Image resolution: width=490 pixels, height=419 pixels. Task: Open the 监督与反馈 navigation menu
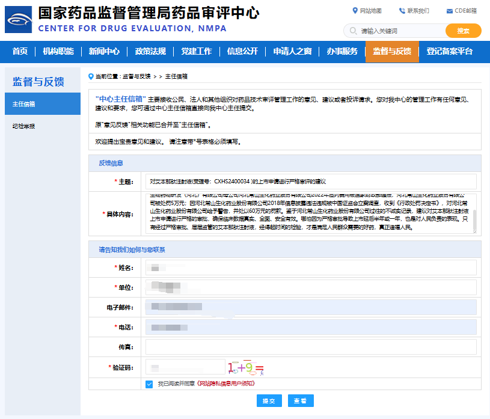[x=392, y=51]
